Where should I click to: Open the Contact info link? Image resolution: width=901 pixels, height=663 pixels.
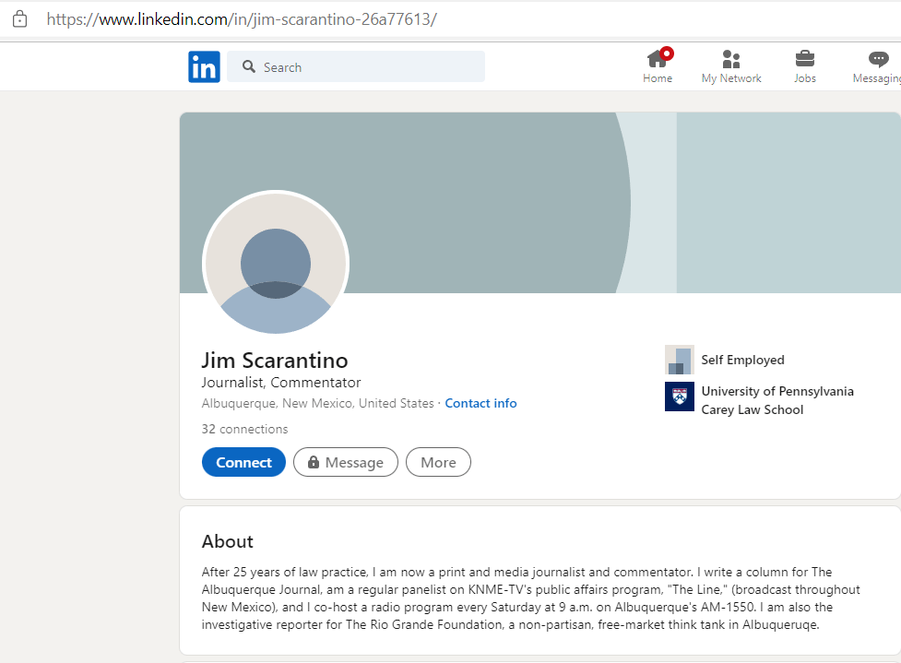coord(480,404)
